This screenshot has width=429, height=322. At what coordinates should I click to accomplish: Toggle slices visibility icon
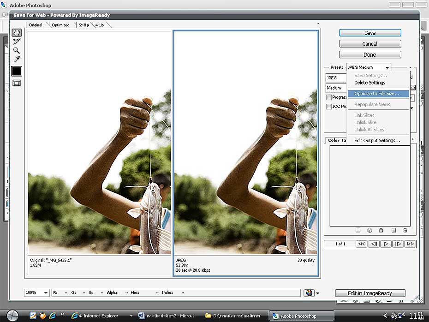[17, 83]
